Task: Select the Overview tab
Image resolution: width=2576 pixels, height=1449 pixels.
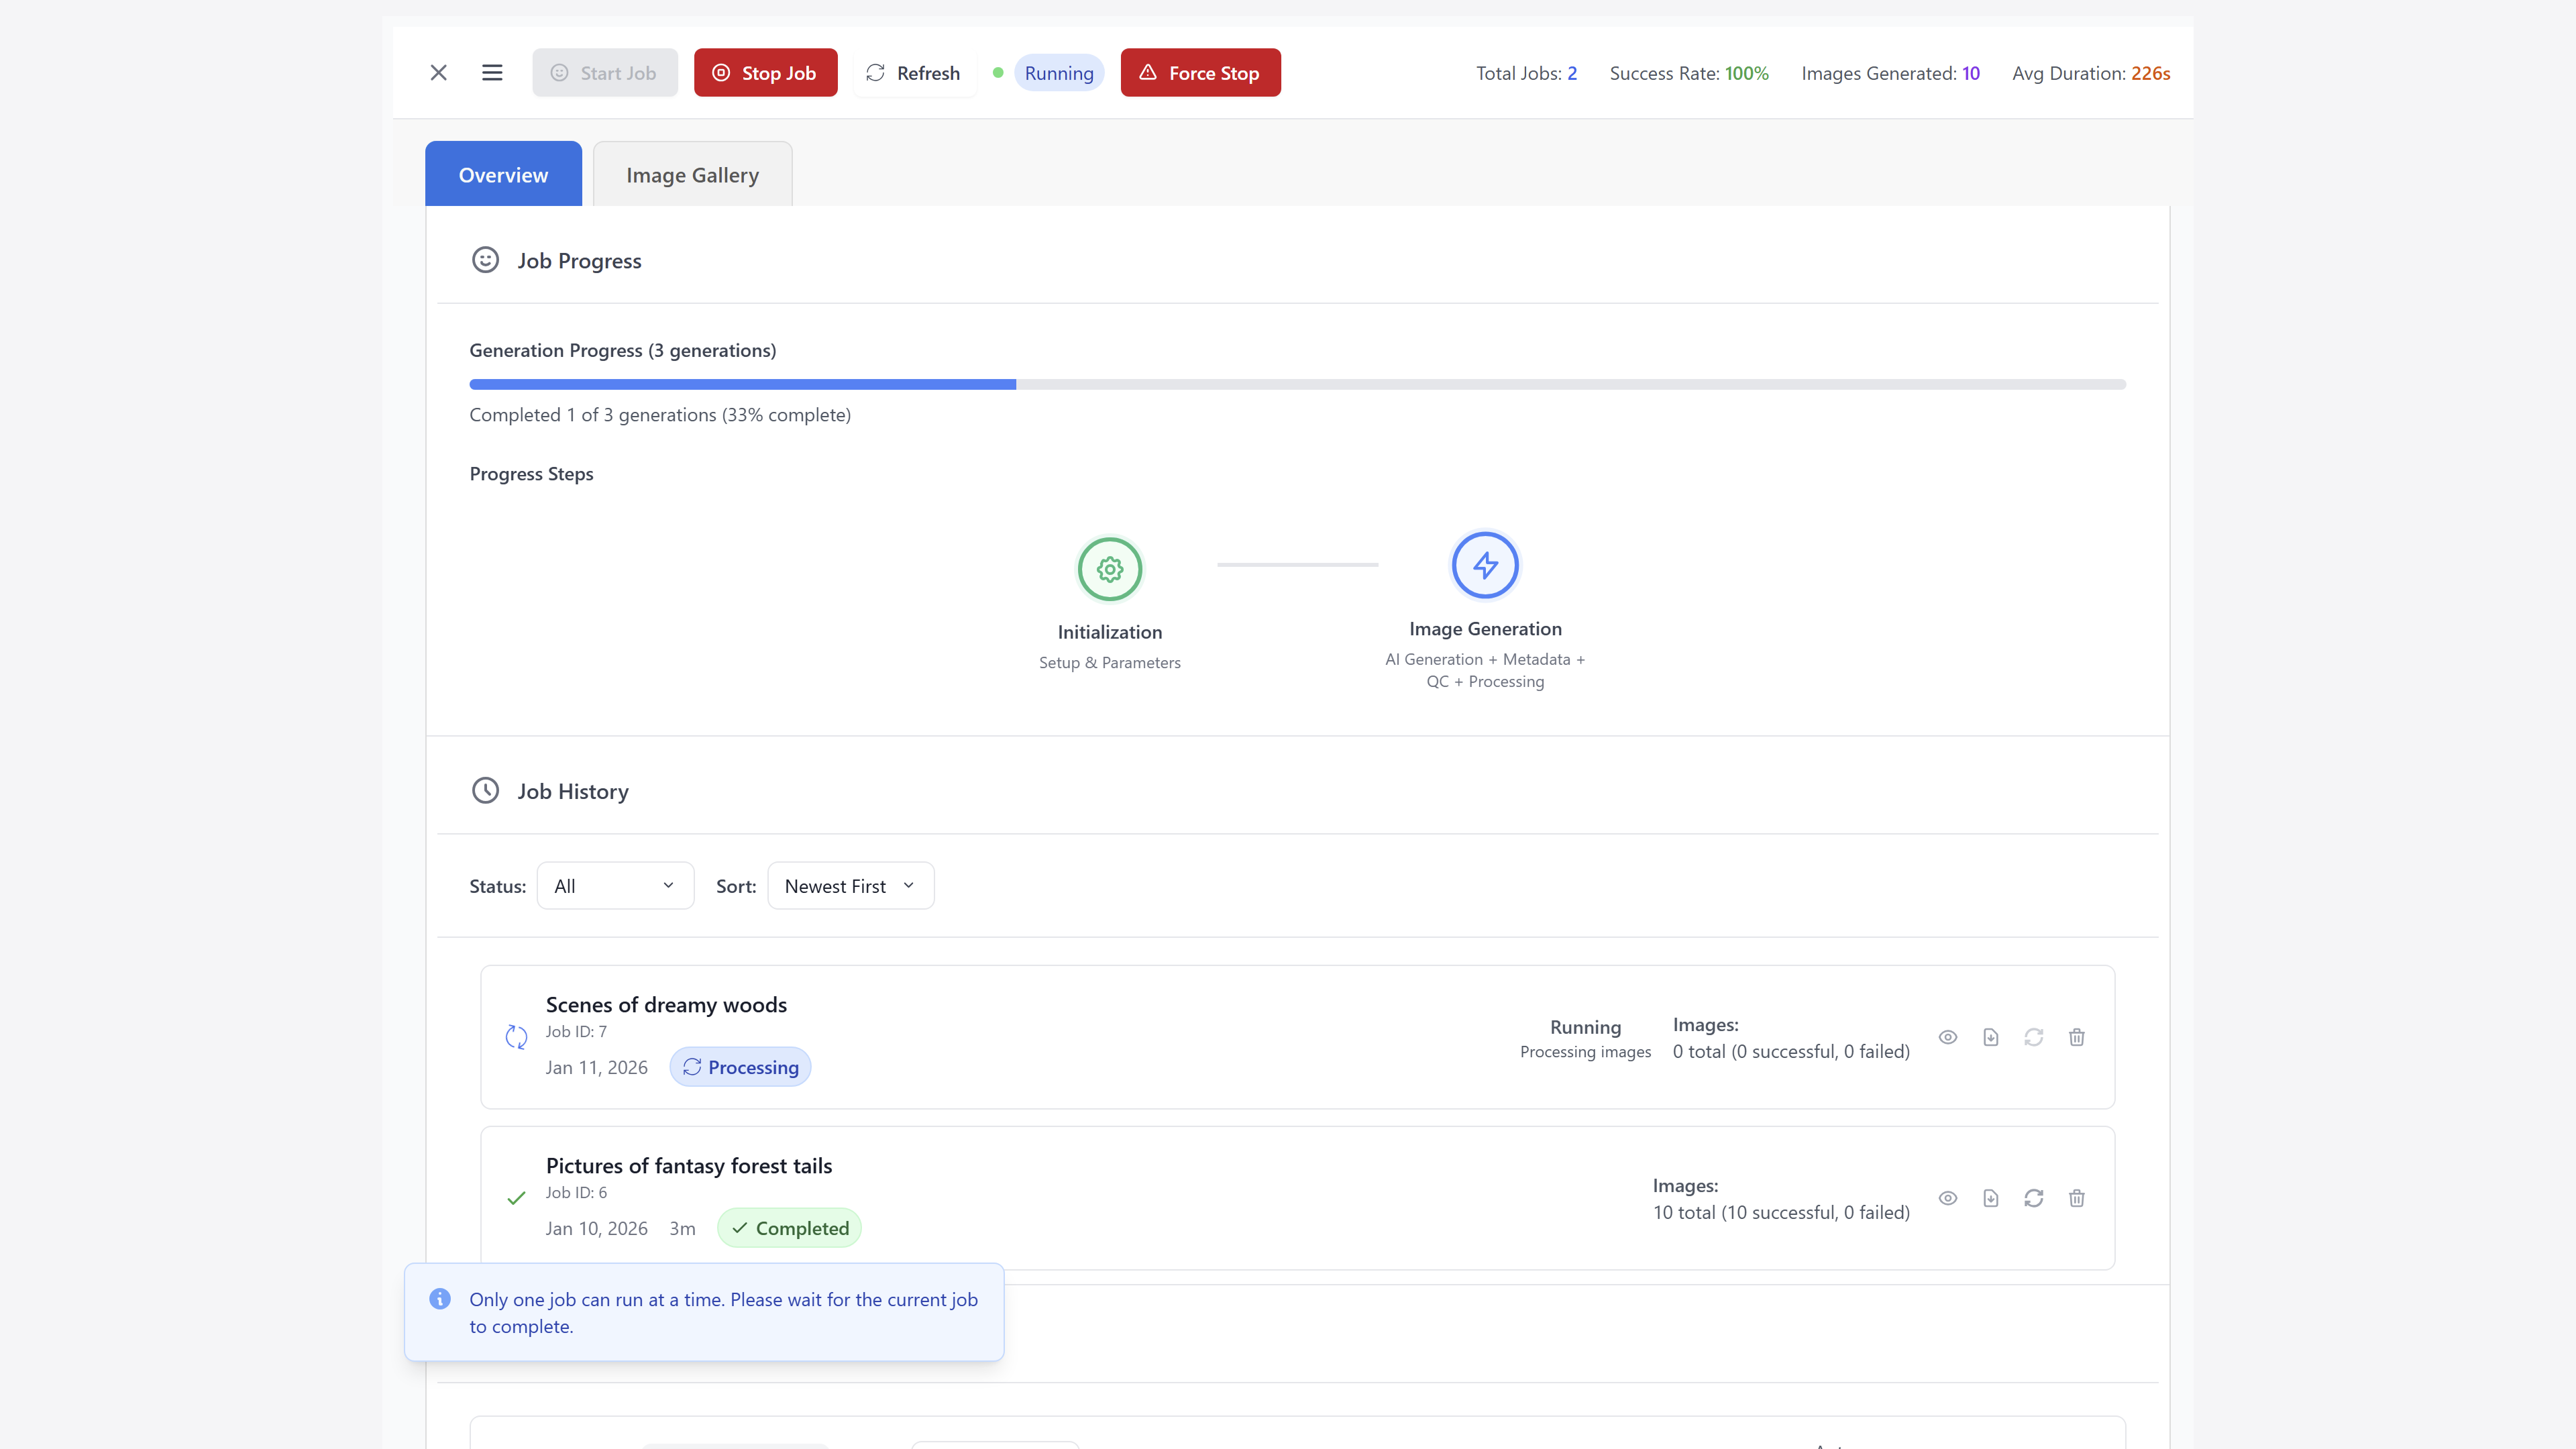Action: 503,175
